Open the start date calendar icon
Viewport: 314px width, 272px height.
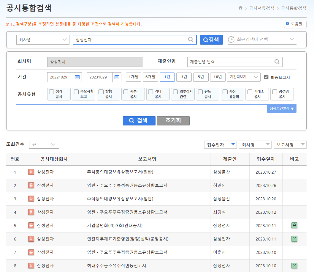click(77, 77)
